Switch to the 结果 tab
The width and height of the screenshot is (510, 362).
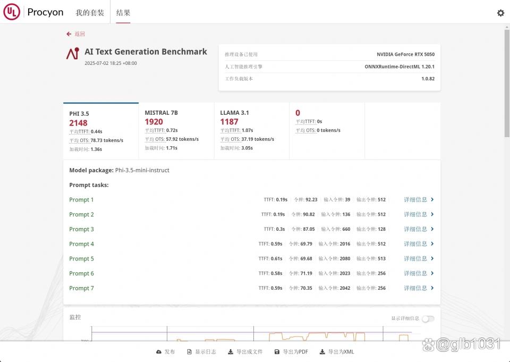[x=123, y=13]
